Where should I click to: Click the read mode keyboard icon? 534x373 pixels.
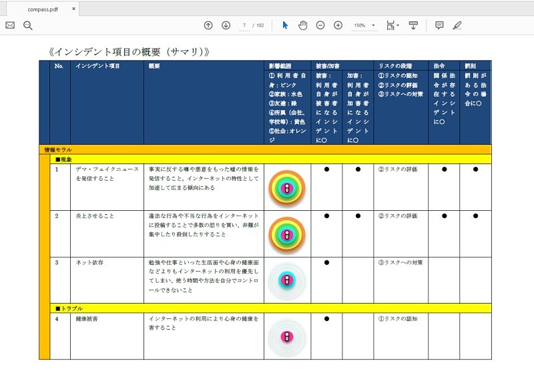coord(413,25)
